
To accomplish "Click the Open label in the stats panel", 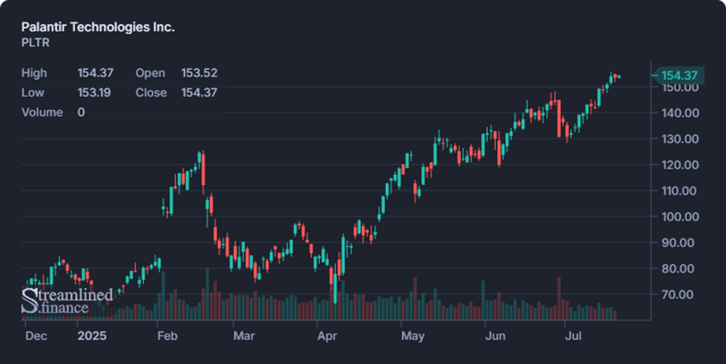I will (150, 73).
